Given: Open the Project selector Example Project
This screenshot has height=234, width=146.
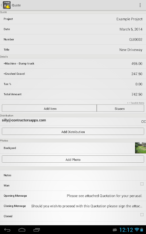Looking at the screenshot, I should tap(73, 19).
